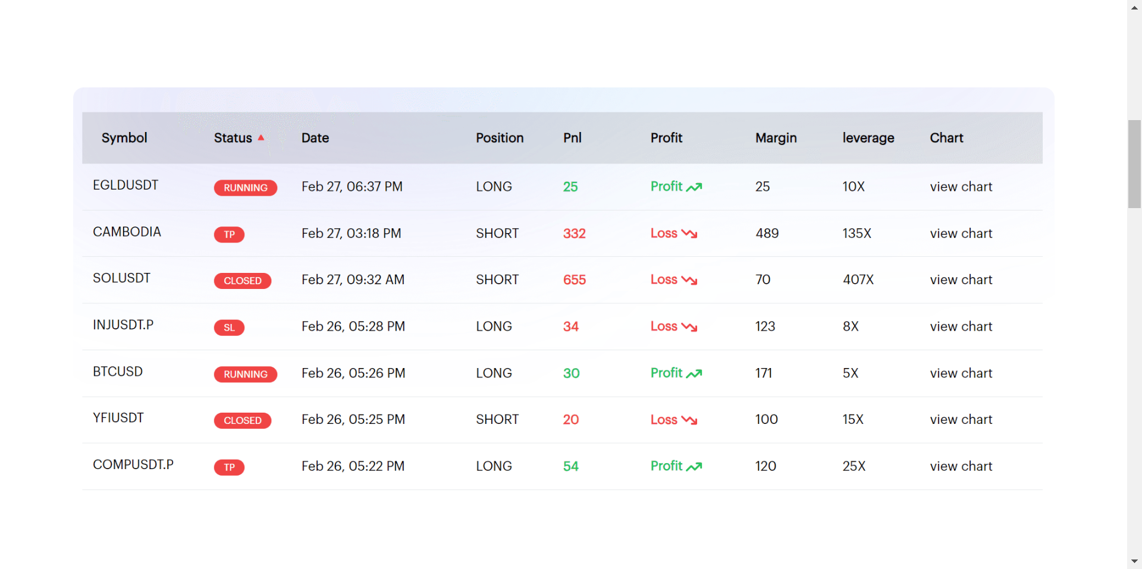Screen dimensions: 1142x569
Task: Click the YFIUSDT loss down-trend icon
Action: (x=689, y=420)
